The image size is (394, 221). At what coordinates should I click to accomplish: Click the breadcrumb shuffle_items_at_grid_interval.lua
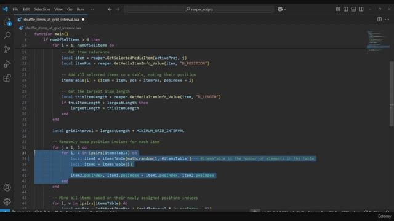click(53, 28)
